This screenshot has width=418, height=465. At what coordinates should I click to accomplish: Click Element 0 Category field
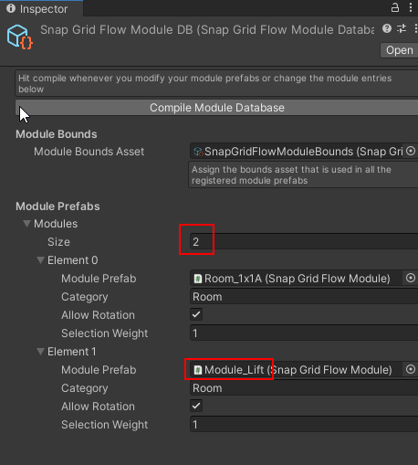click(x=304, y=297)
